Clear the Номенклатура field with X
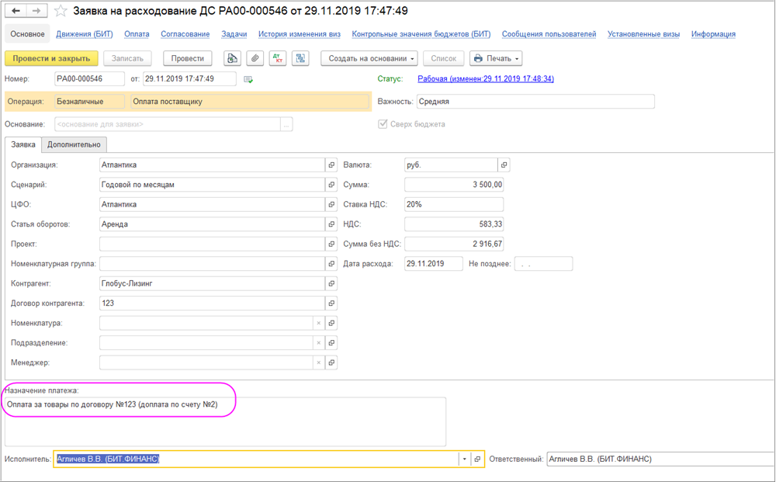Screen dimensions: 776x482 click(x=317, y=324)
